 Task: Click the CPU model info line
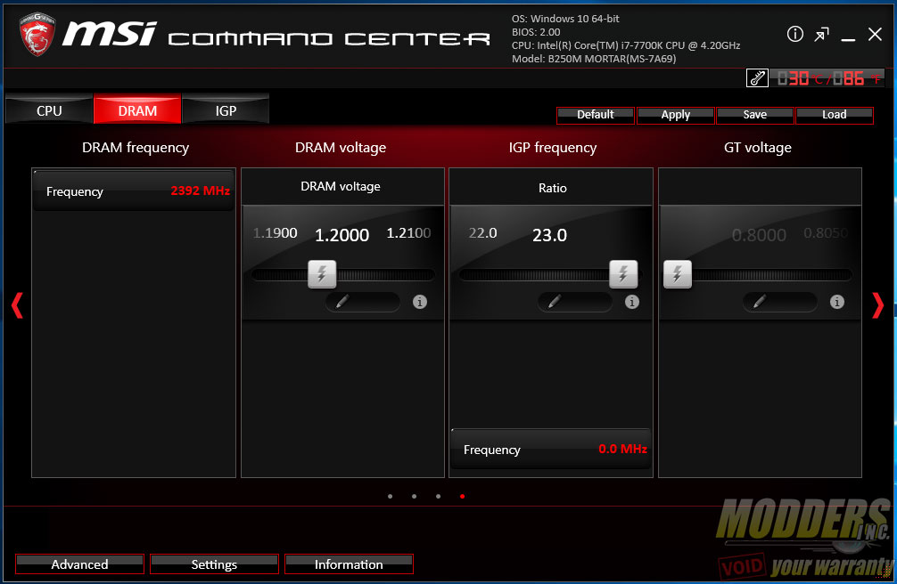coord(626,45)
